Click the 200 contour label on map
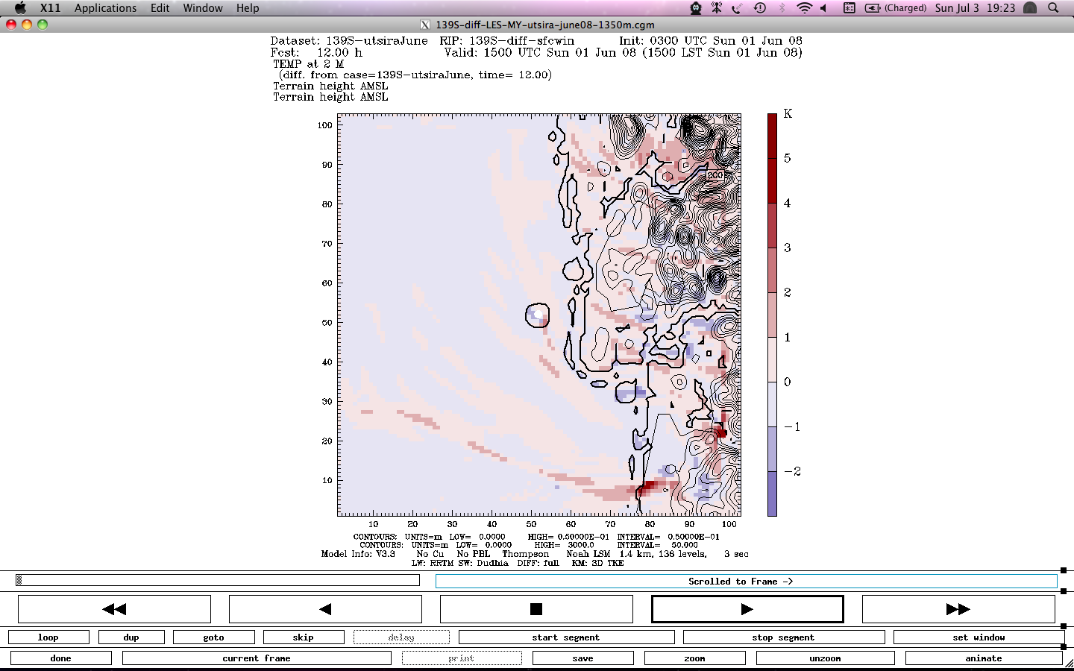Screen dimensions: 1074x671 [715, 175]
